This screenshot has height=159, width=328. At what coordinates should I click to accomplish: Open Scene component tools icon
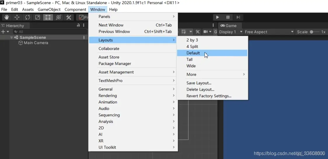tap(198, 32)
